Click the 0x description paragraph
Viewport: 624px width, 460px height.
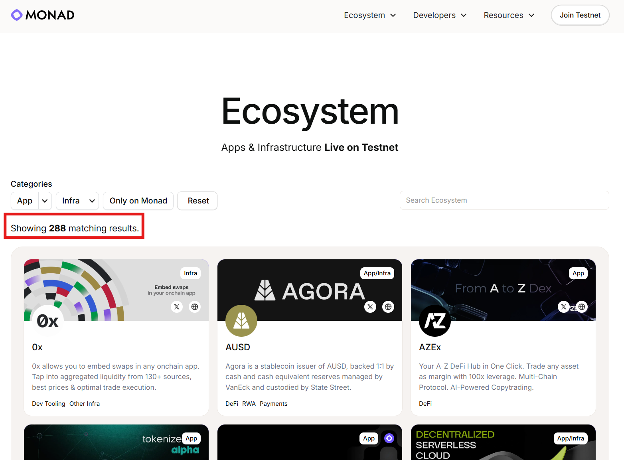coord(116,377)
